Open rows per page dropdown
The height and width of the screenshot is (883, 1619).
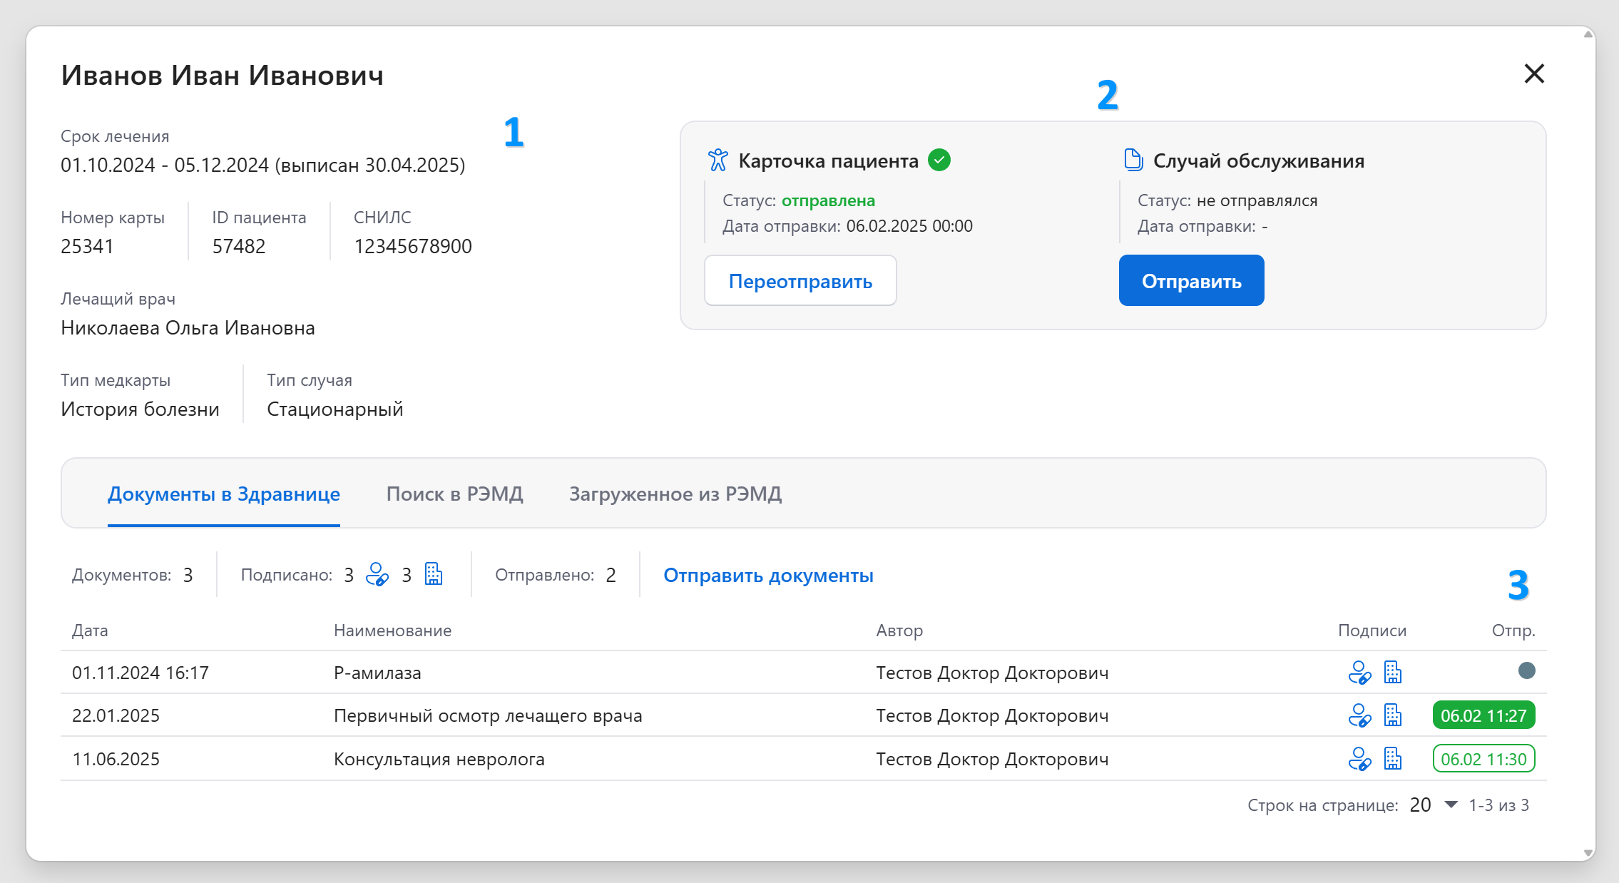pos(1451,805)
